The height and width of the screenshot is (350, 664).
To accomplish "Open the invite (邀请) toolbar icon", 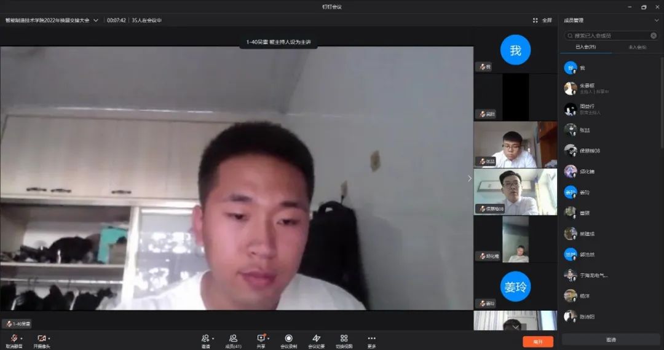I will coord(205,338).
